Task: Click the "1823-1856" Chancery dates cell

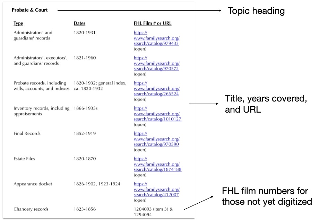Action: [85, 209]
